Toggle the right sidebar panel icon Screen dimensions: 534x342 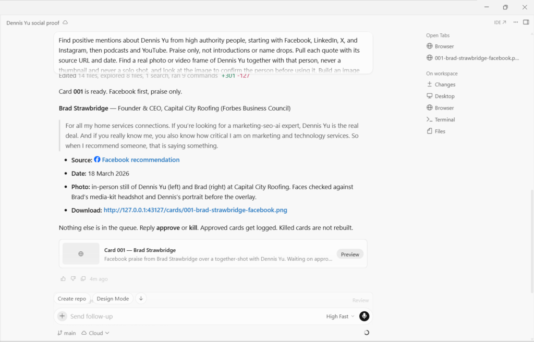pyautogui.click(x=526, y=22)
